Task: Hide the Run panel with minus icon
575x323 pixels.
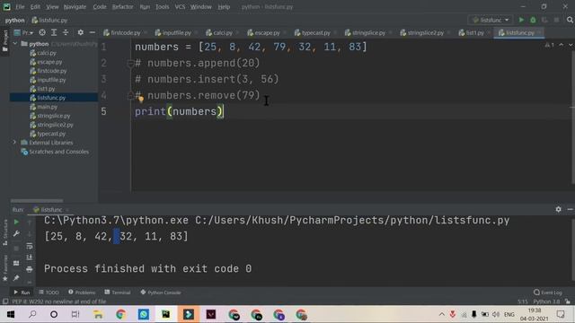Action: click(570, 209)
